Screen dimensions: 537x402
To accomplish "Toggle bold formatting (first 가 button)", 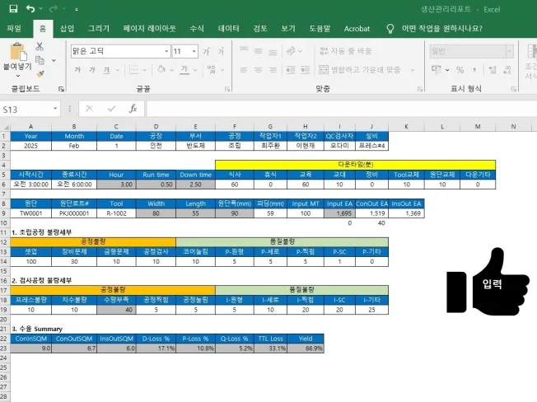I will (77, 70).
